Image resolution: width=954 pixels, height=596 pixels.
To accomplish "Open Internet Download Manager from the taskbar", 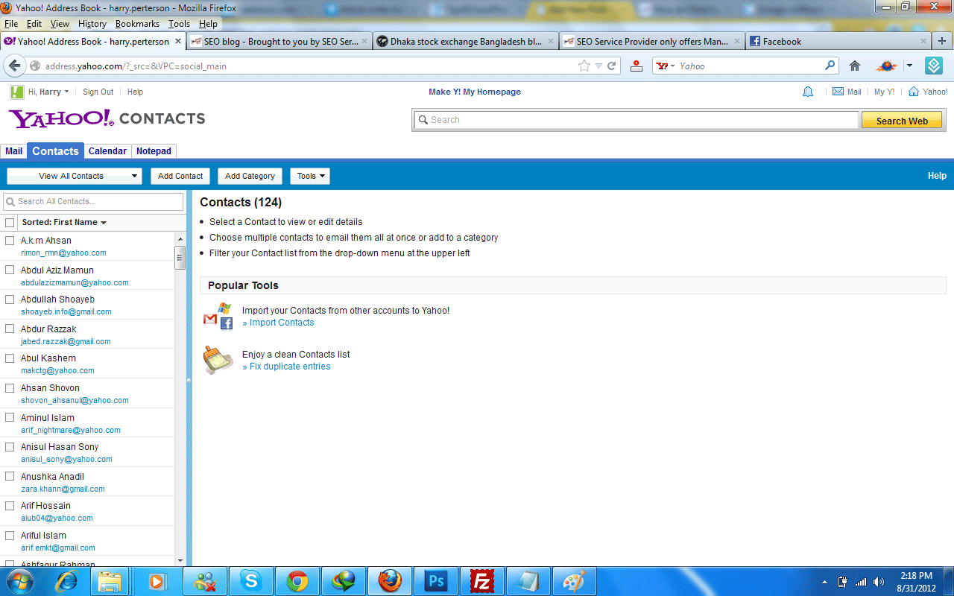I will 344,581.
